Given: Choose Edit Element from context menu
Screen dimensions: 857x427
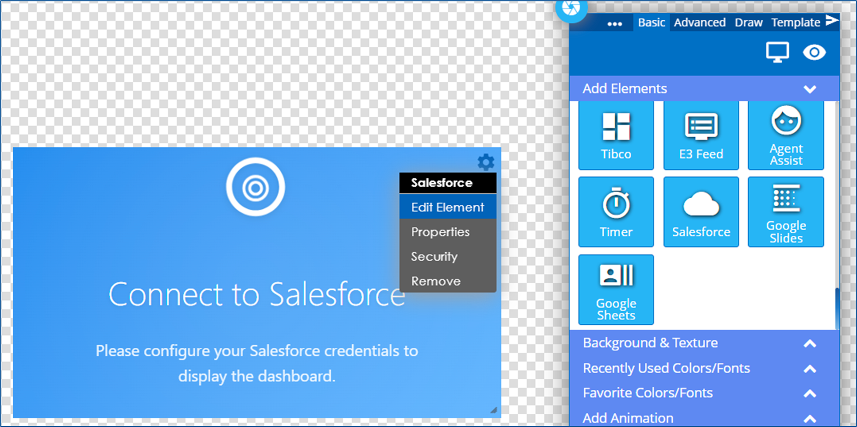Looking at the screenshot, I should (448, 207).
